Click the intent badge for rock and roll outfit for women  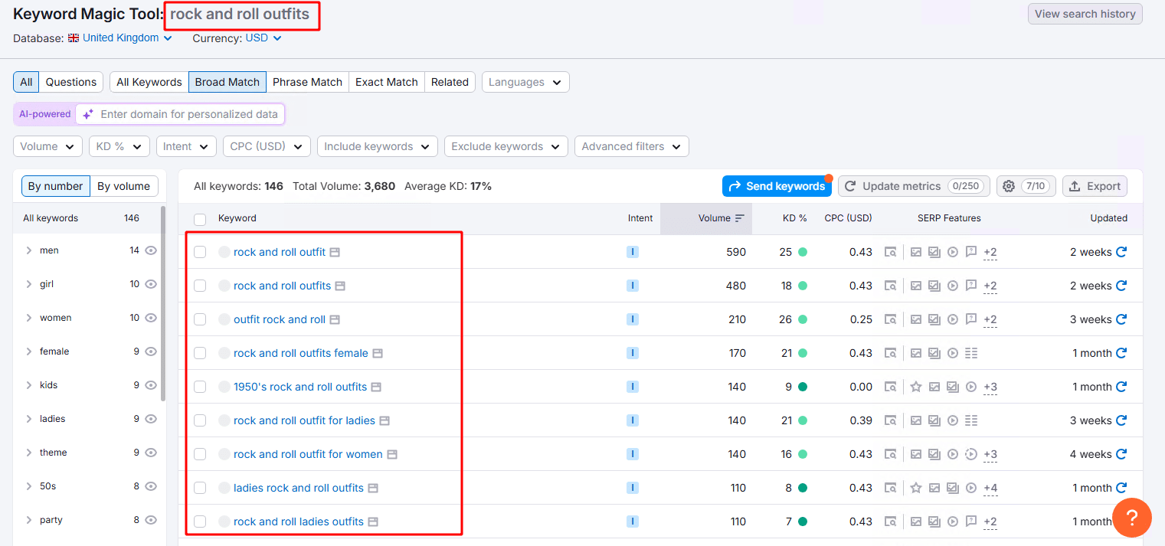[633, 454]
